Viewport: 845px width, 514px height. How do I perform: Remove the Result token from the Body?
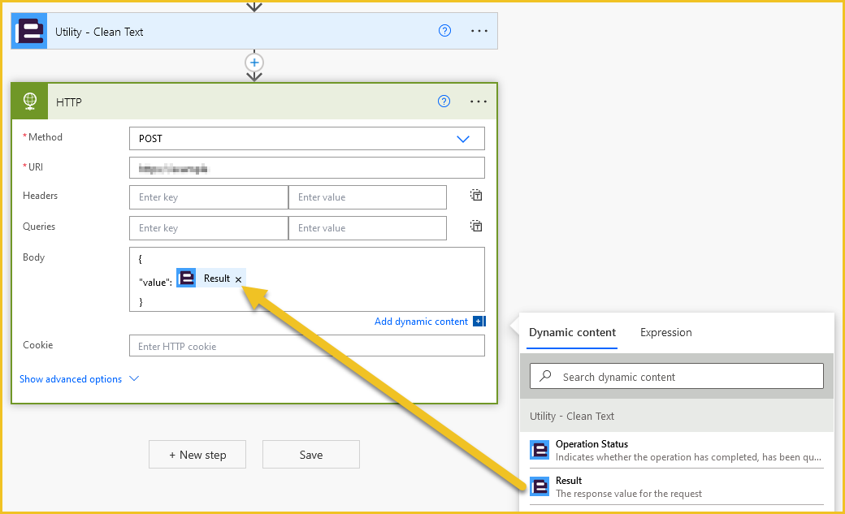point(237,277)
